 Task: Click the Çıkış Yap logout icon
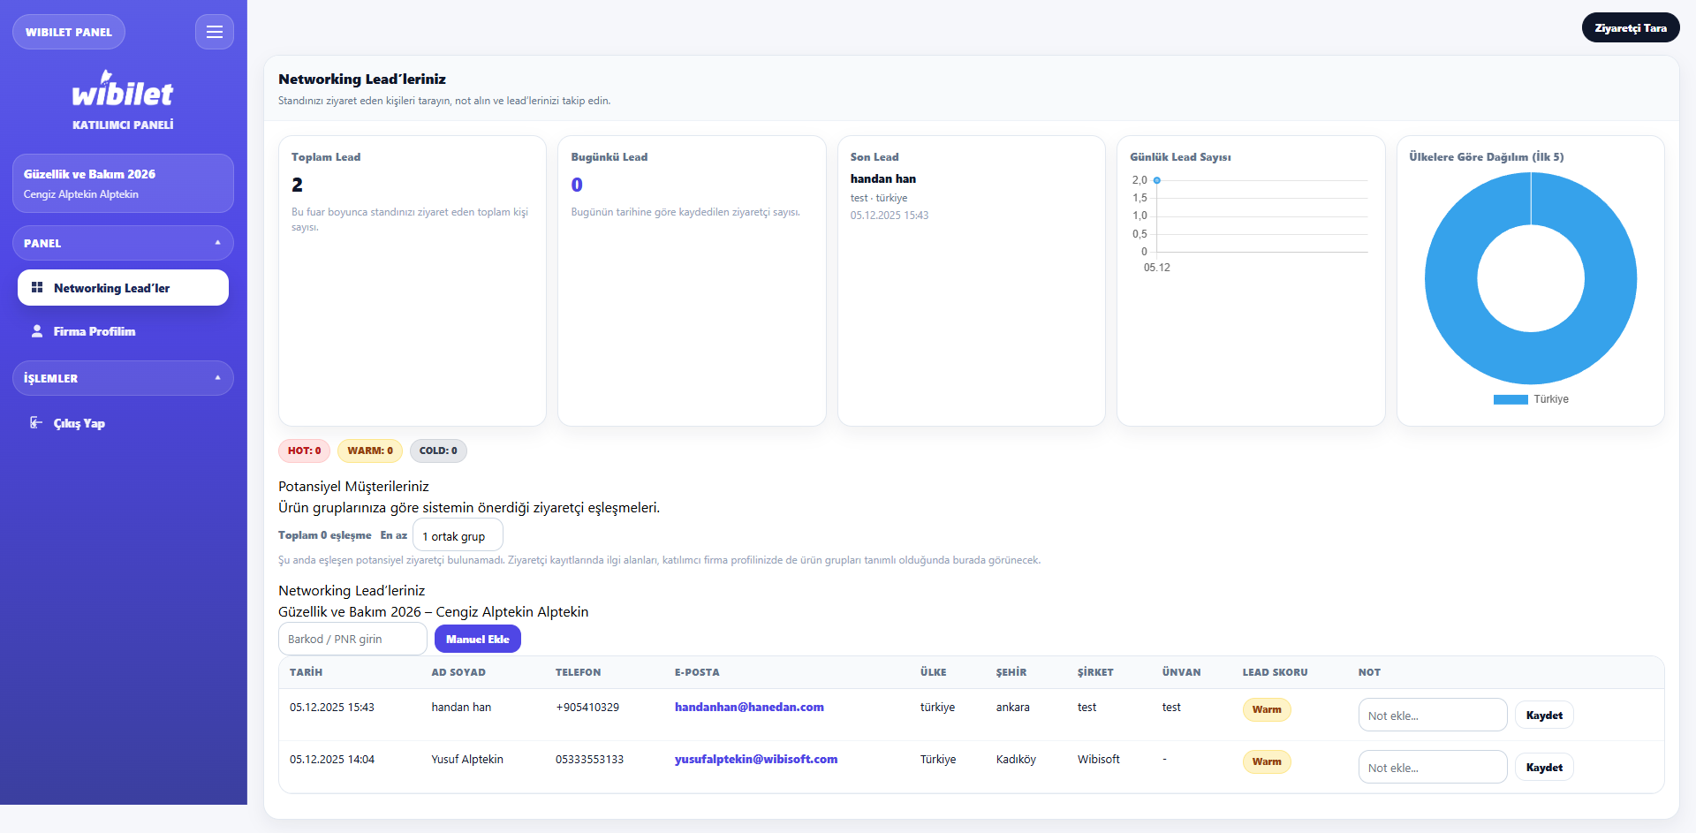pyautogui.click(x=36, y=423)
